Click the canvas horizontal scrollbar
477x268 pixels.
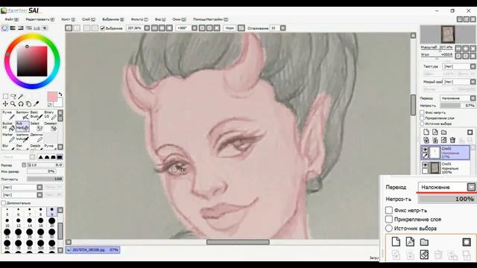[x=238, y=242]
